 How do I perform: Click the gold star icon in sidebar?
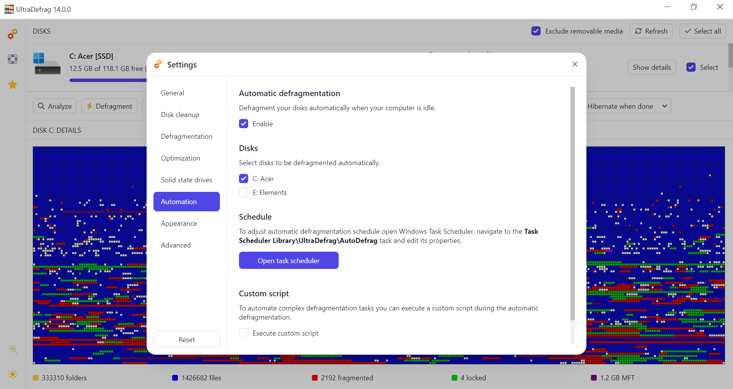(x=13, y=84)
